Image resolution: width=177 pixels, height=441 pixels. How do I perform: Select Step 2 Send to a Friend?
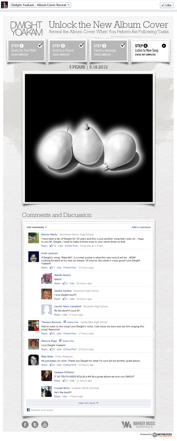(68, 50)
